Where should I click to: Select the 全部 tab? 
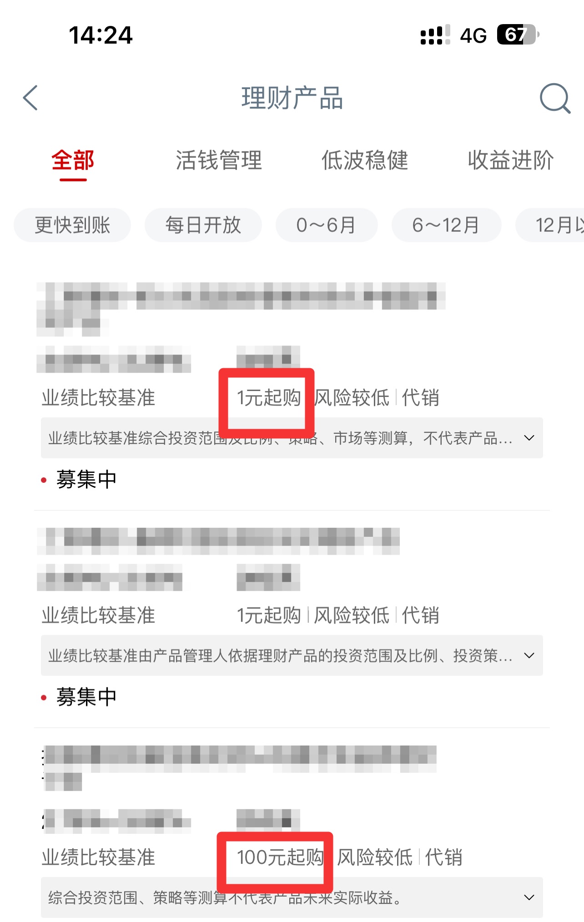pos(73,160)
